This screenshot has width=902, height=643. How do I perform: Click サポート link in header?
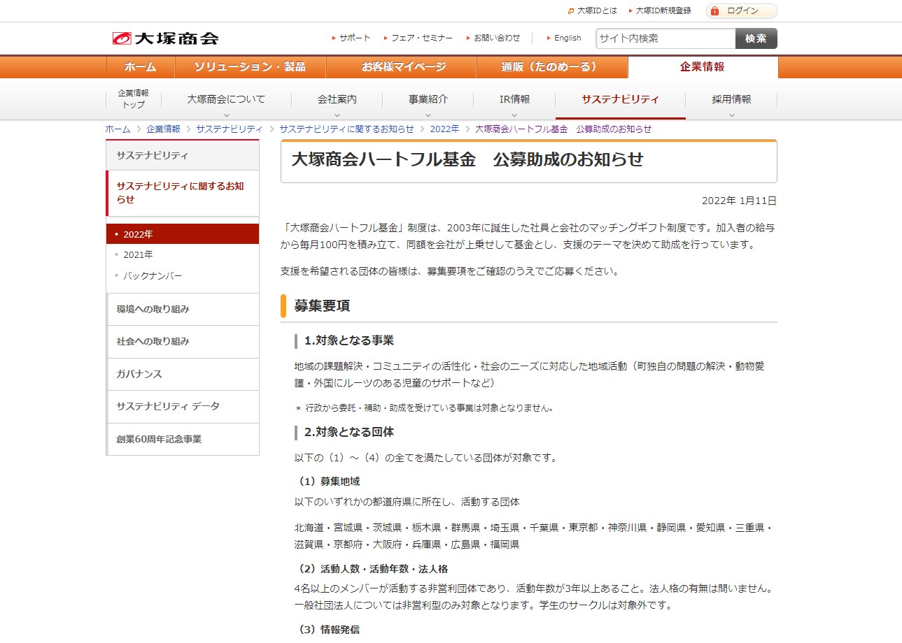(x=354, y=38)
